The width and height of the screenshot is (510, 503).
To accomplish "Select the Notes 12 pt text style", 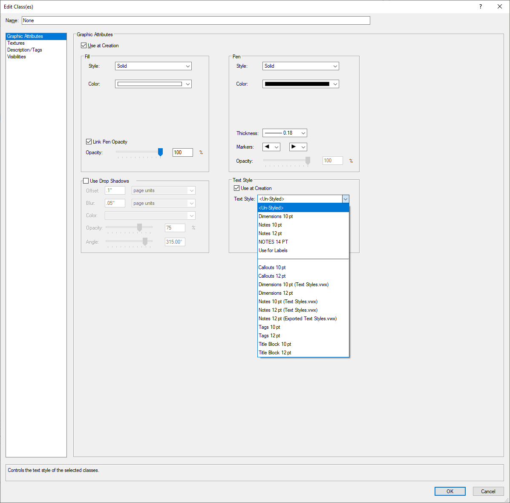I will (270, 233).
